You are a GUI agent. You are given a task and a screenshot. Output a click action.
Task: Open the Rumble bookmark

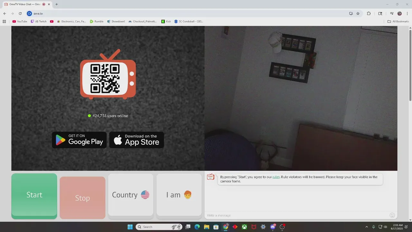click(97, 22)
